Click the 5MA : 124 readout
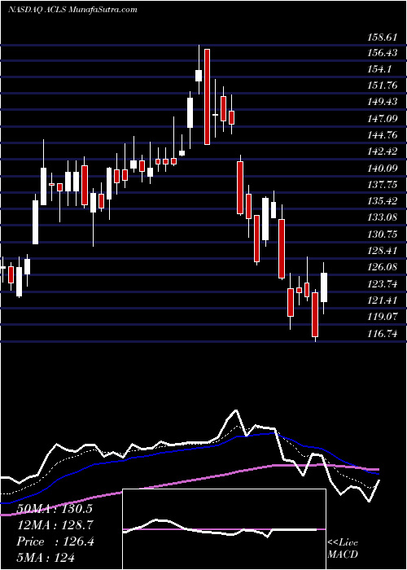The height and width of the screenshot is (570, 407). 46,558
